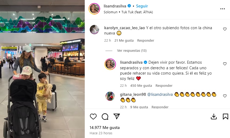The image size is (230, 138).
Task: Reply to lisandrasilva's 450-like comment
Action: coord(164,86)
